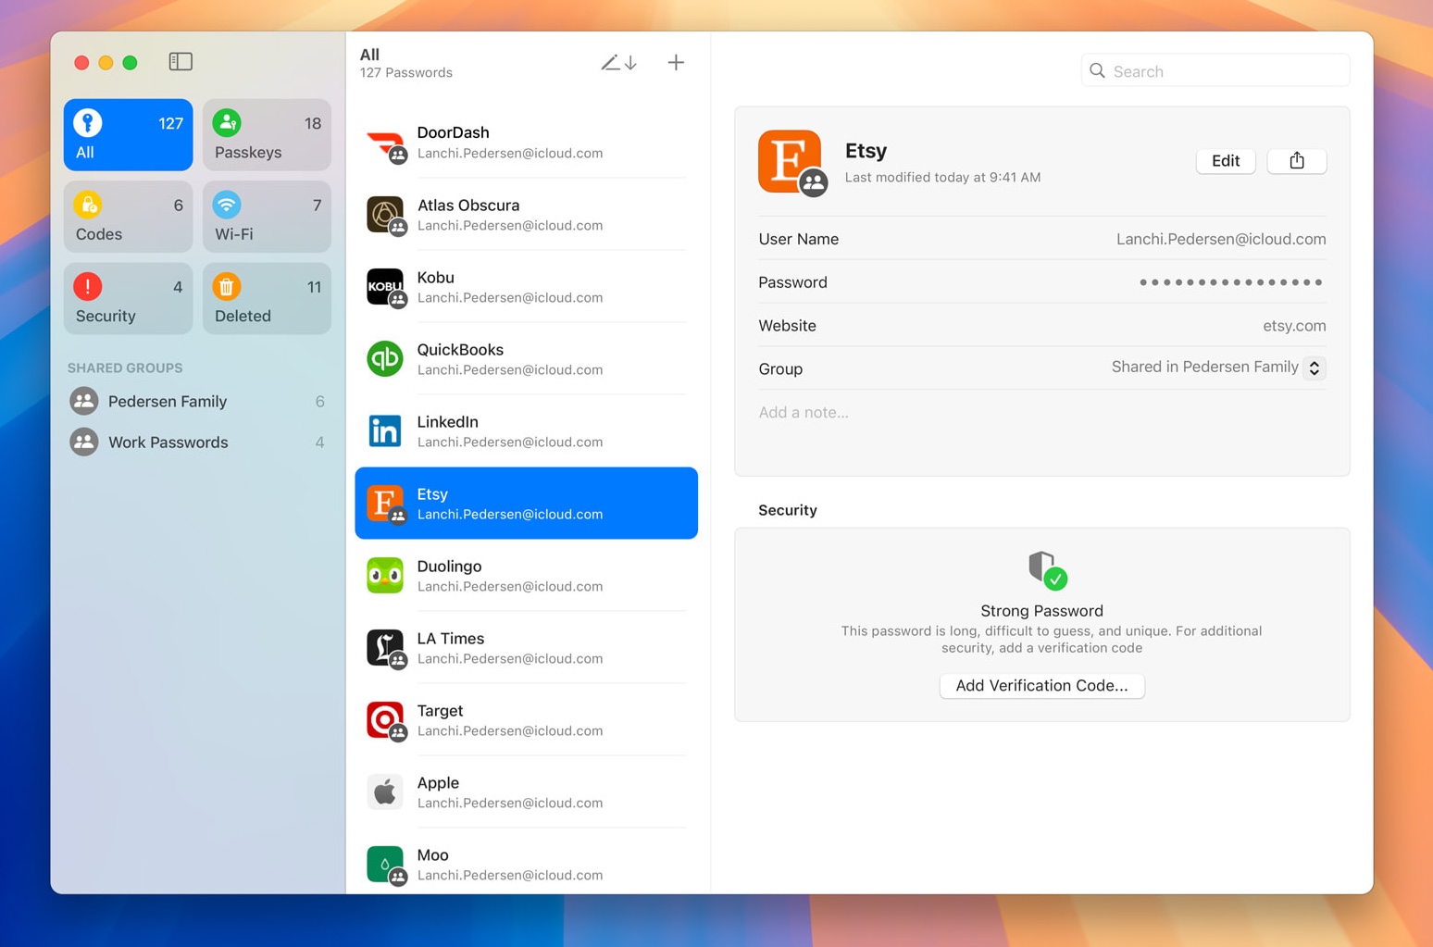Open the Security category

(x=129, y=298)
